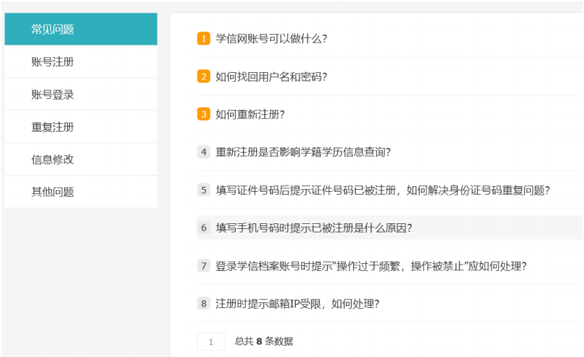Click the orange number 2 badge
The width and height of the screenshot is (584, 357).
point(204,76)
